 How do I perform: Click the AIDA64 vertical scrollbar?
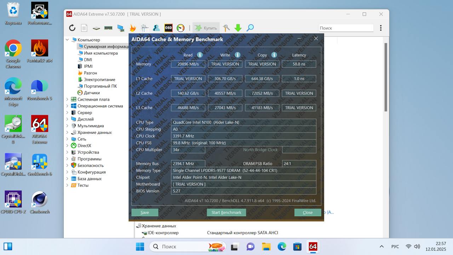click(x=385, y=78)
